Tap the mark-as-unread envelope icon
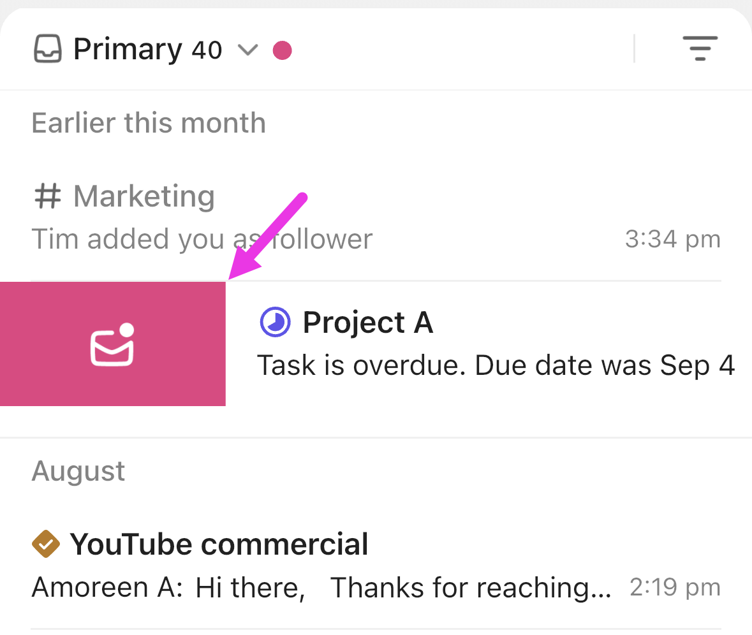 point(112,344)
